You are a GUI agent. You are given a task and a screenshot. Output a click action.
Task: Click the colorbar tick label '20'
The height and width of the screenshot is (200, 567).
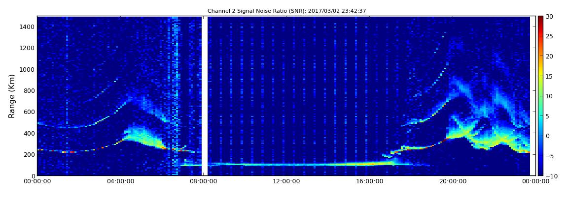[x=549, y=56]
